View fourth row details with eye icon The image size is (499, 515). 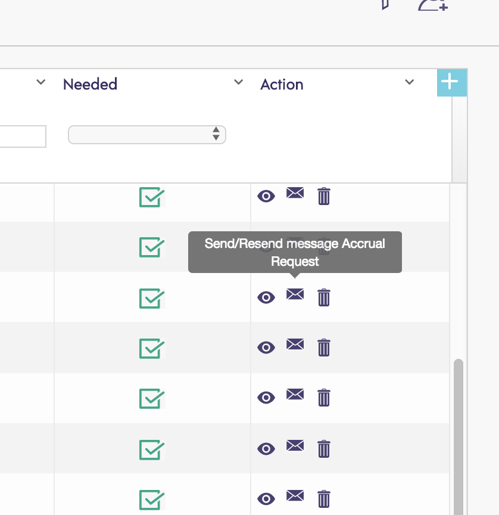[266, 348]
